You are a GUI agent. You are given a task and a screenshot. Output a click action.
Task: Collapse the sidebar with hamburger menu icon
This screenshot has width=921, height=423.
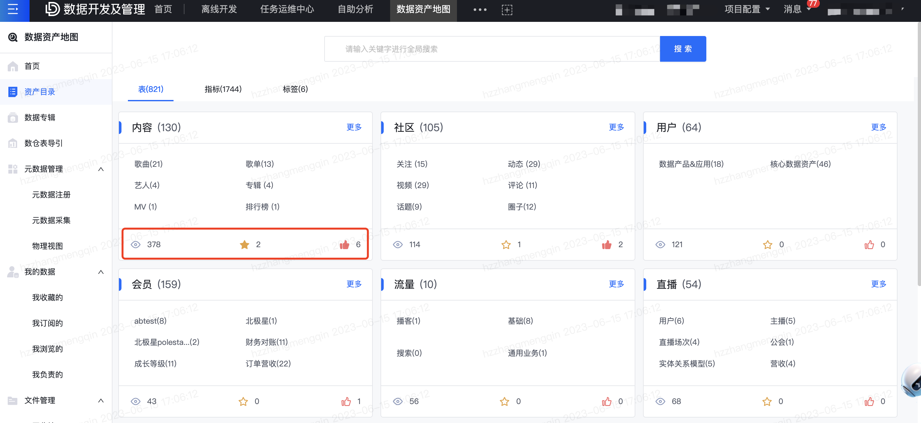tap(13, 9)
